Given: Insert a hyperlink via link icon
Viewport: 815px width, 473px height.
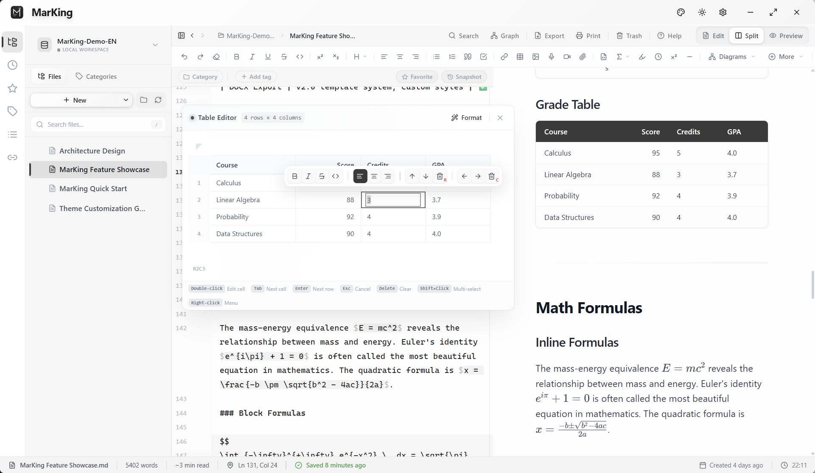Looking at the screenshot, I should (504, 57).
